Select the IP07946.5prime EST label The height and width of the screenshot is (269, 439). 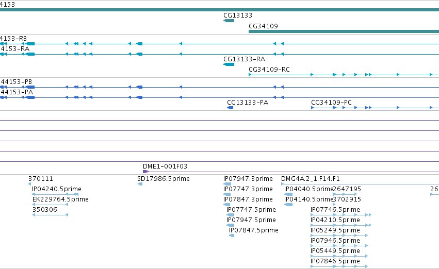pyautogui.click(x=335, y=241)
